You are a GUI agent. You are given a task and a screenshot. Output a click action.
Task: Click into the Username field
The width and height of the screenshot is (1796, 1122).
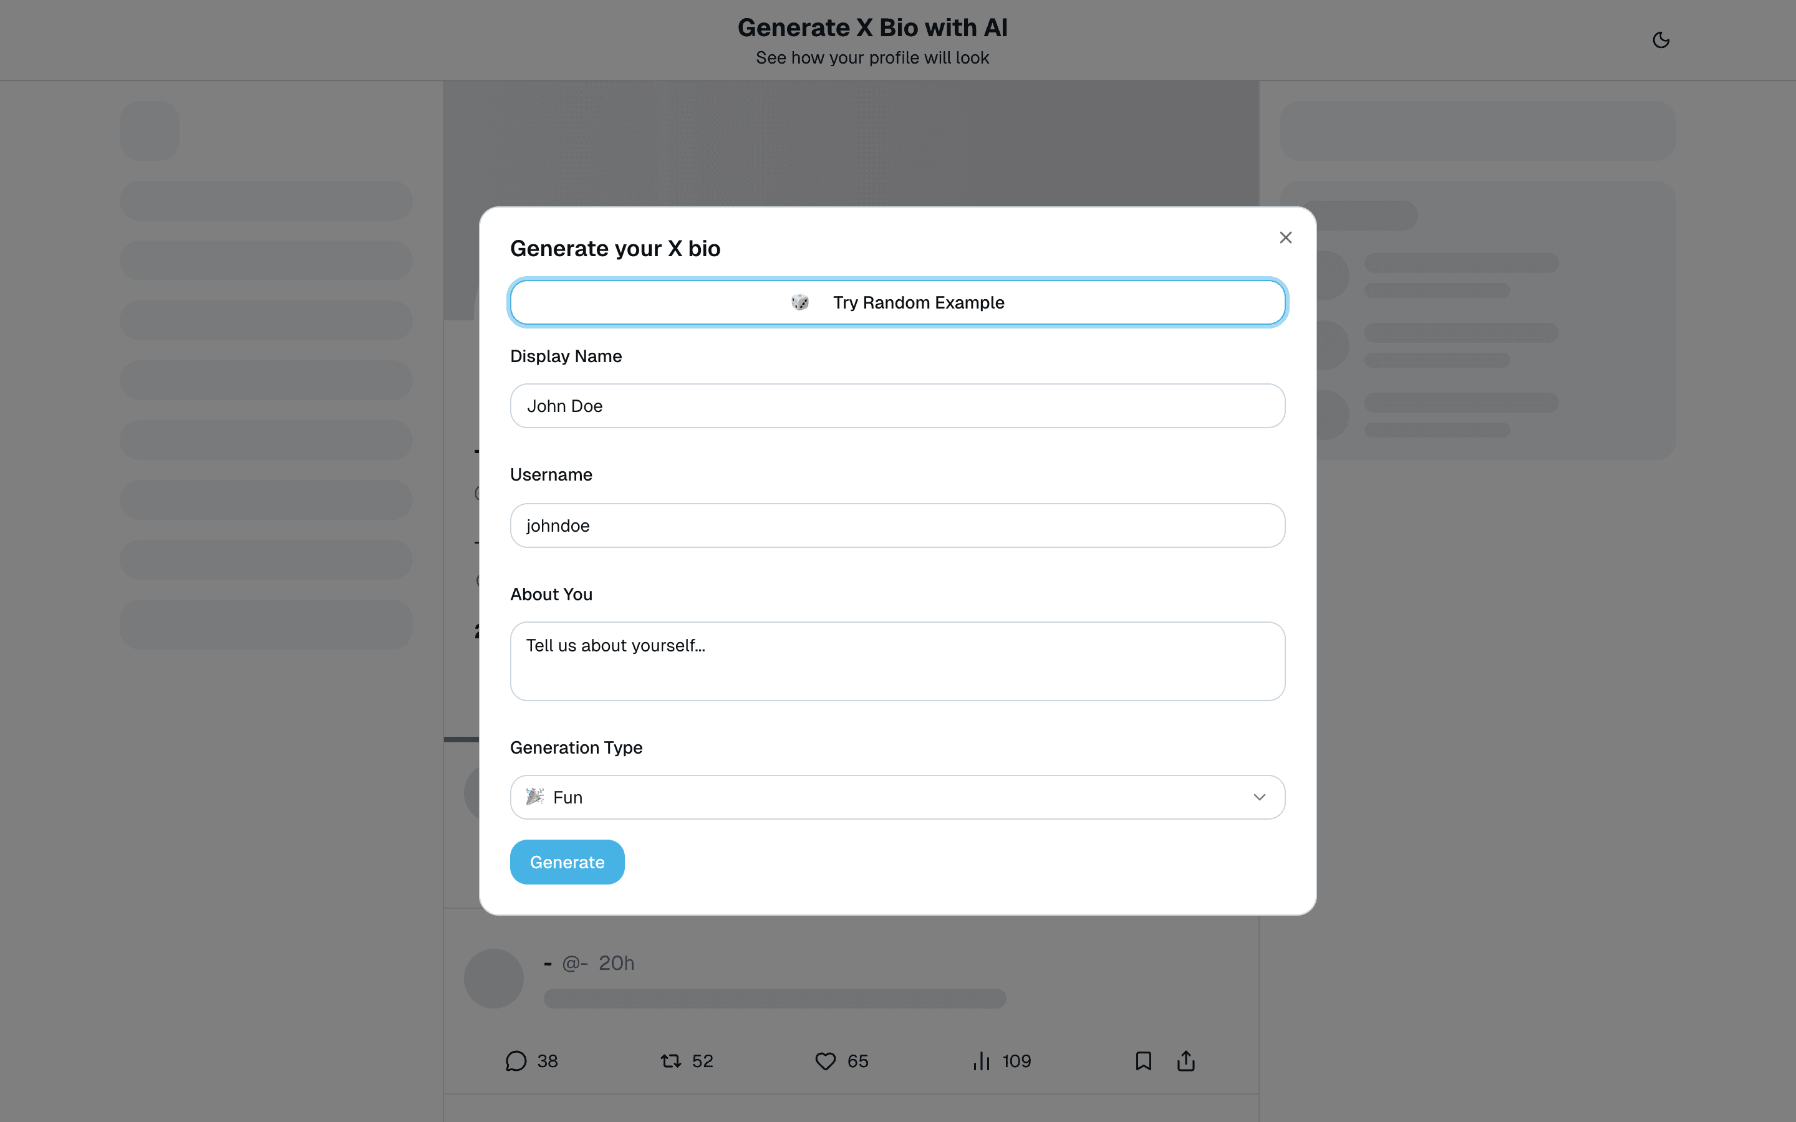point(897,525)
